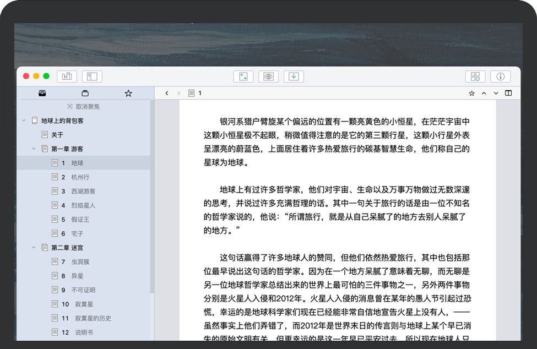Open the info inspector icon
Screen dimensions: 537x349
pos(500,77)
